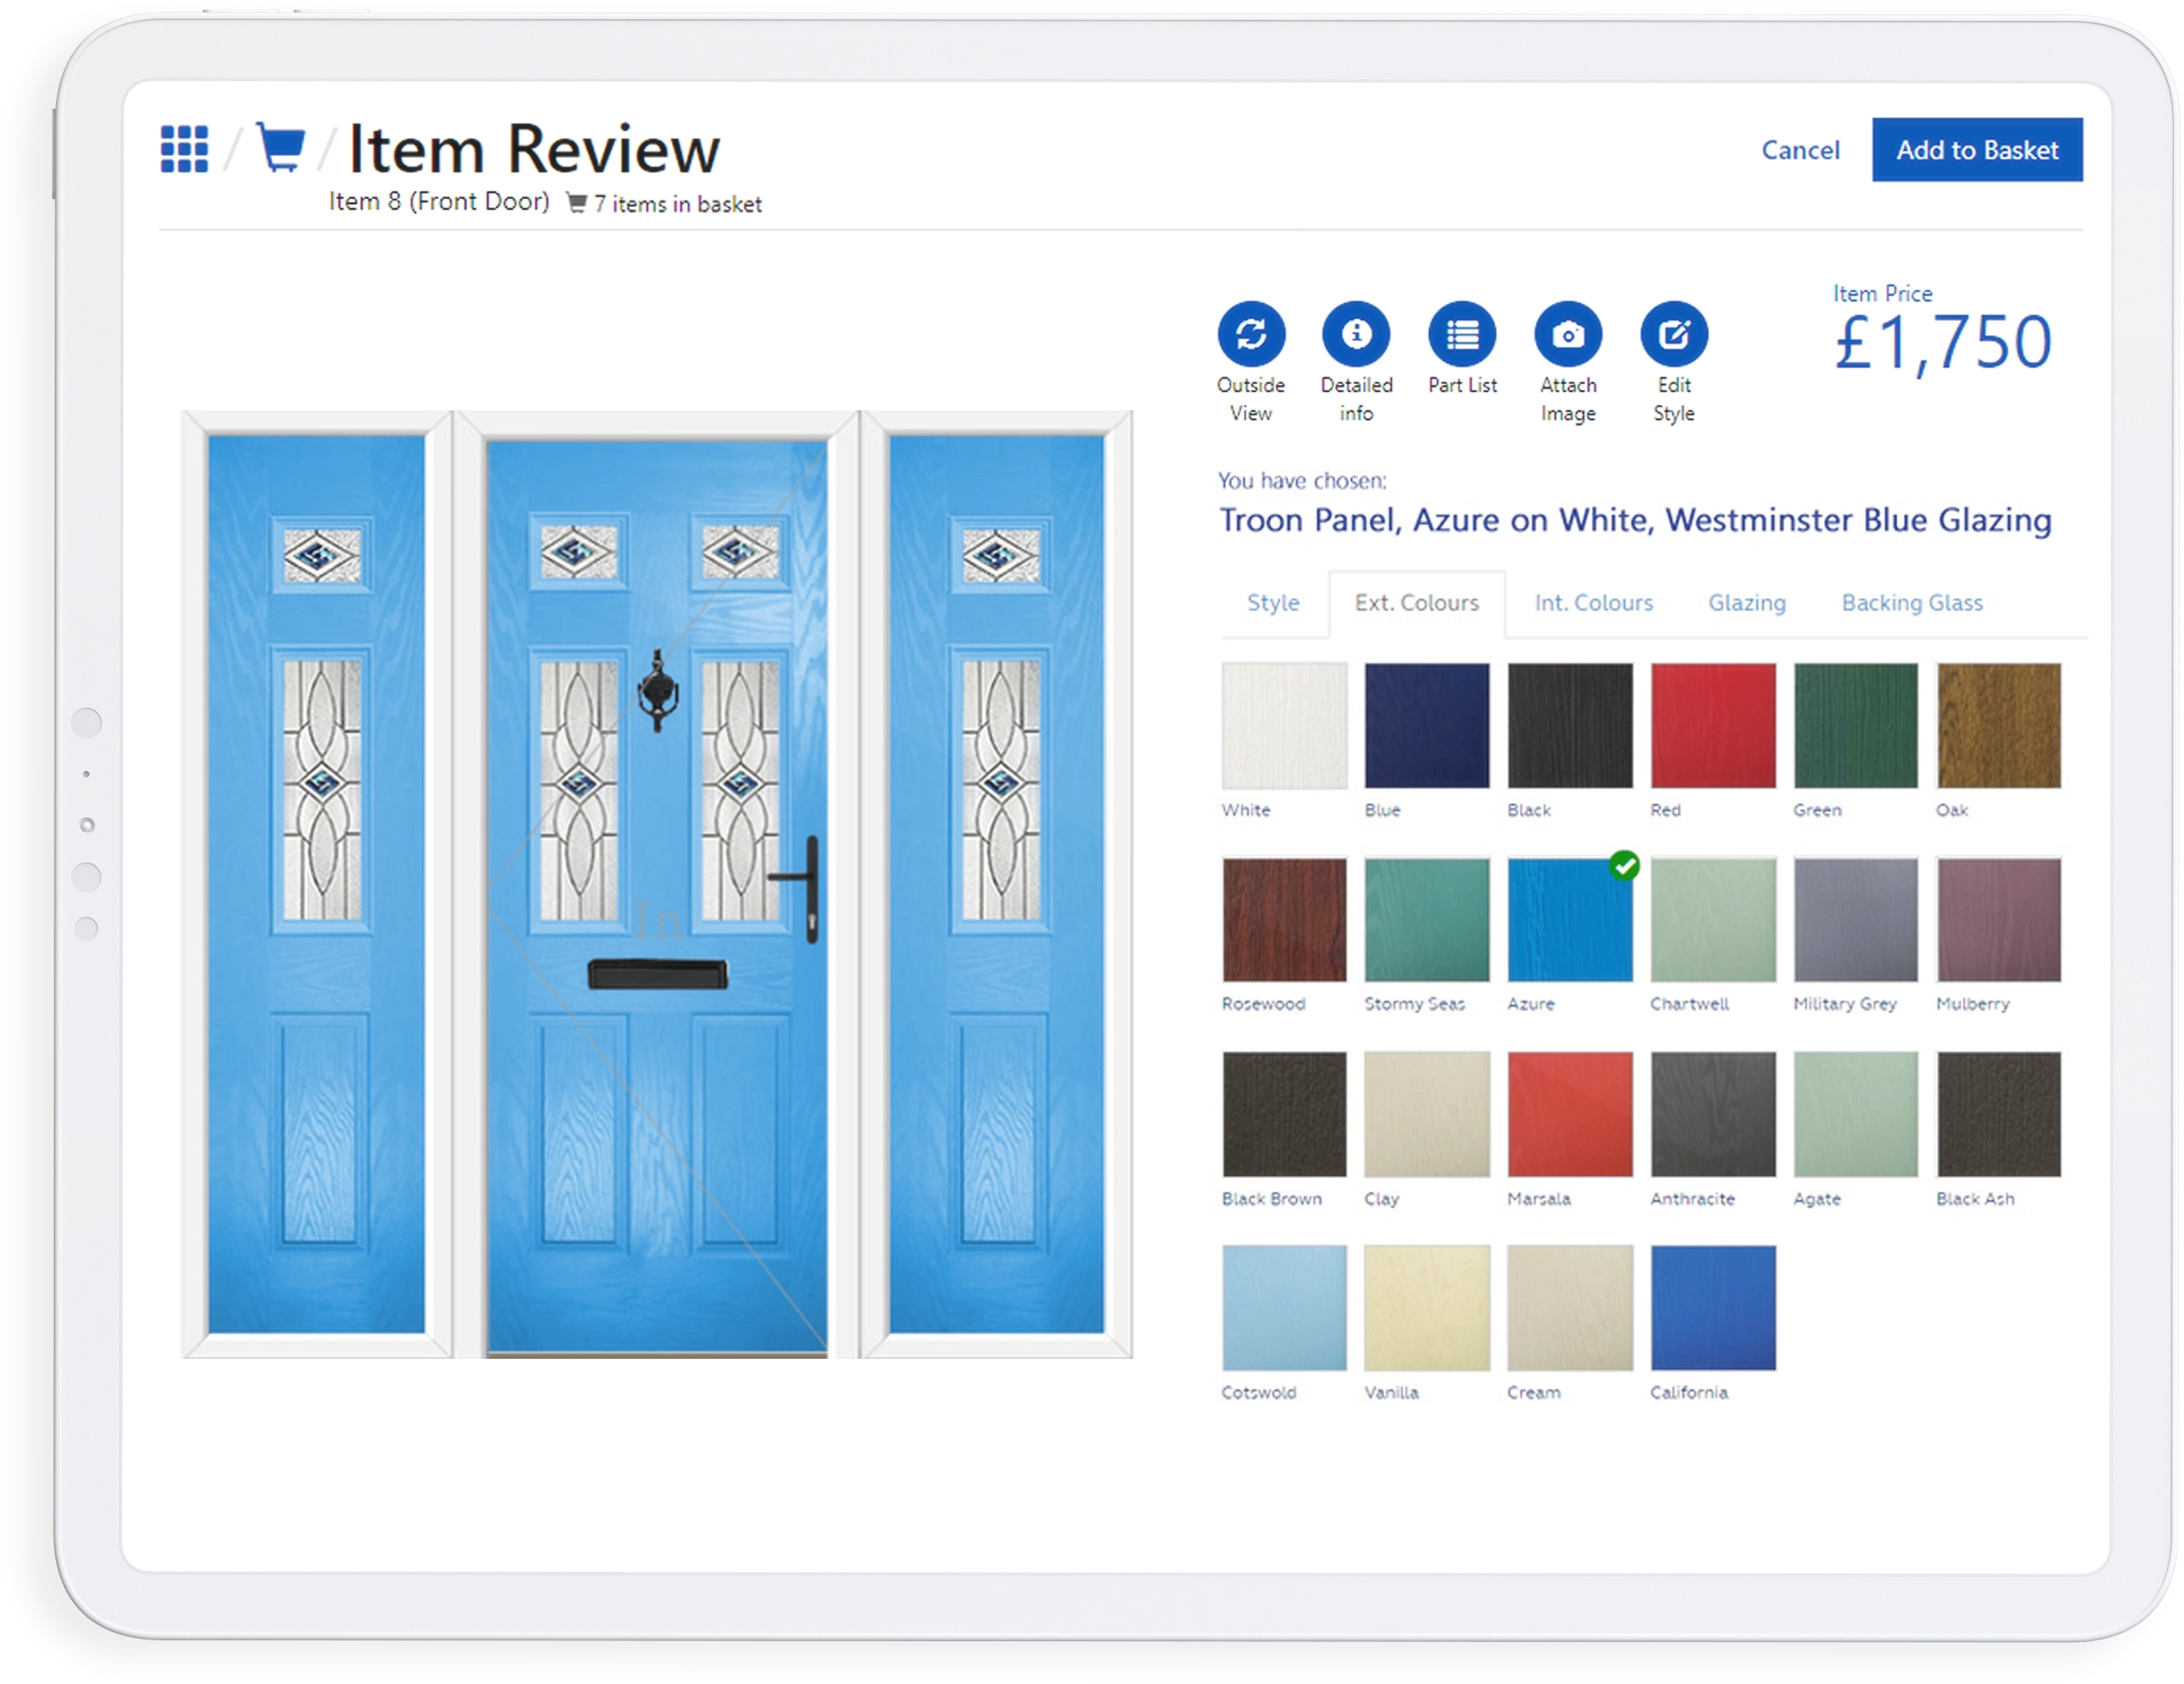Select the Green colour swatch
Image resolution: width=2184 pixels, height=1684 pixels.
[x=1856, y=725]
